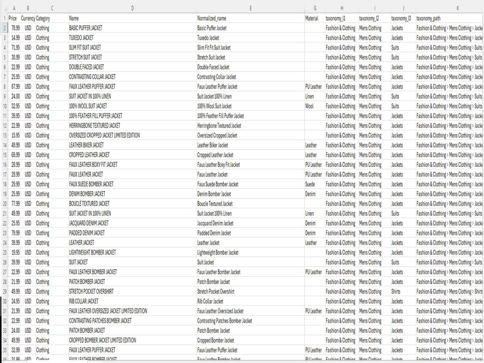Select column G header
The width and height of the screenshot is (484, 363).
tap(315, 8)
